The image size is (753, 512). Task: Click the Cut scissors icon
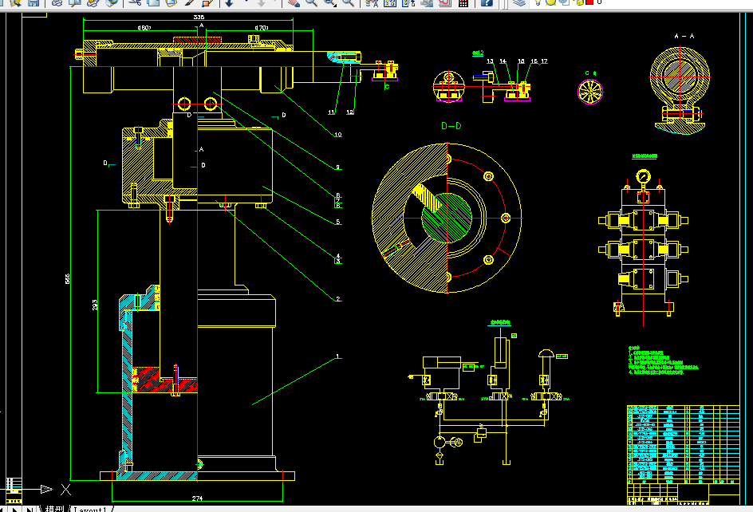(135, 2)
